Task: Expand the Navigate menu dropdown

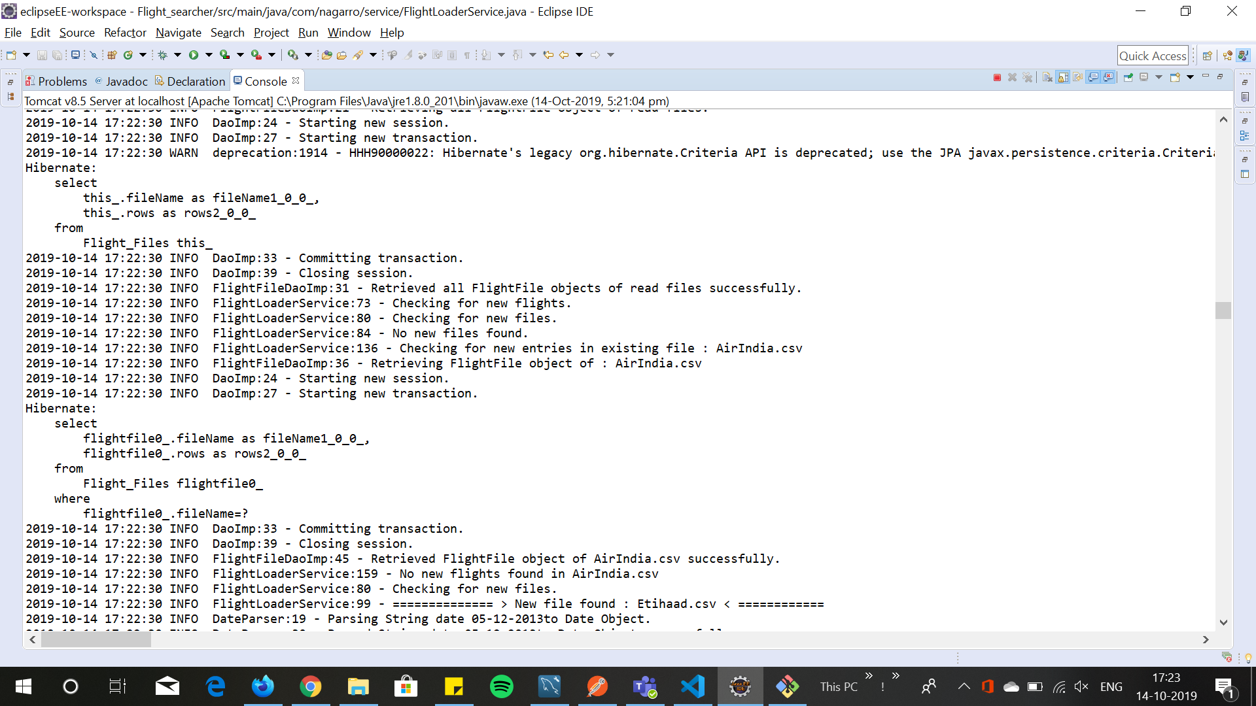Action: (x=177, y=32)
